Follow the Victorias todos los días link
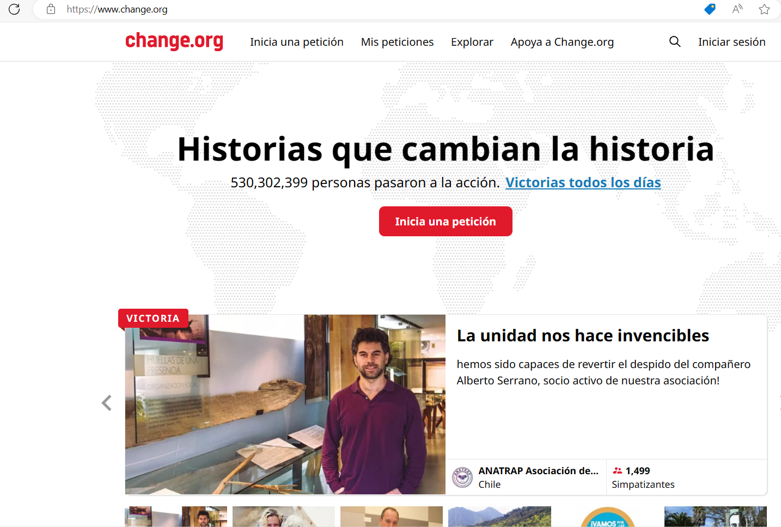The image size is (781, 527). pos(583,182)
